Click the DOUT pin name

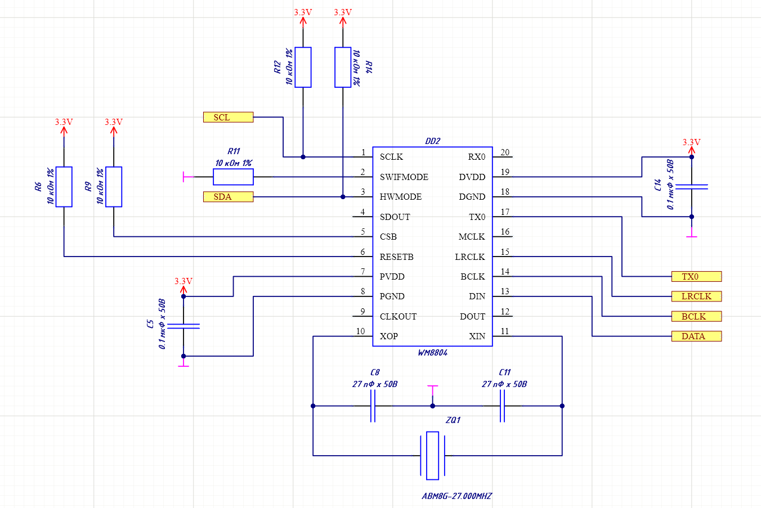pos(473,316)
